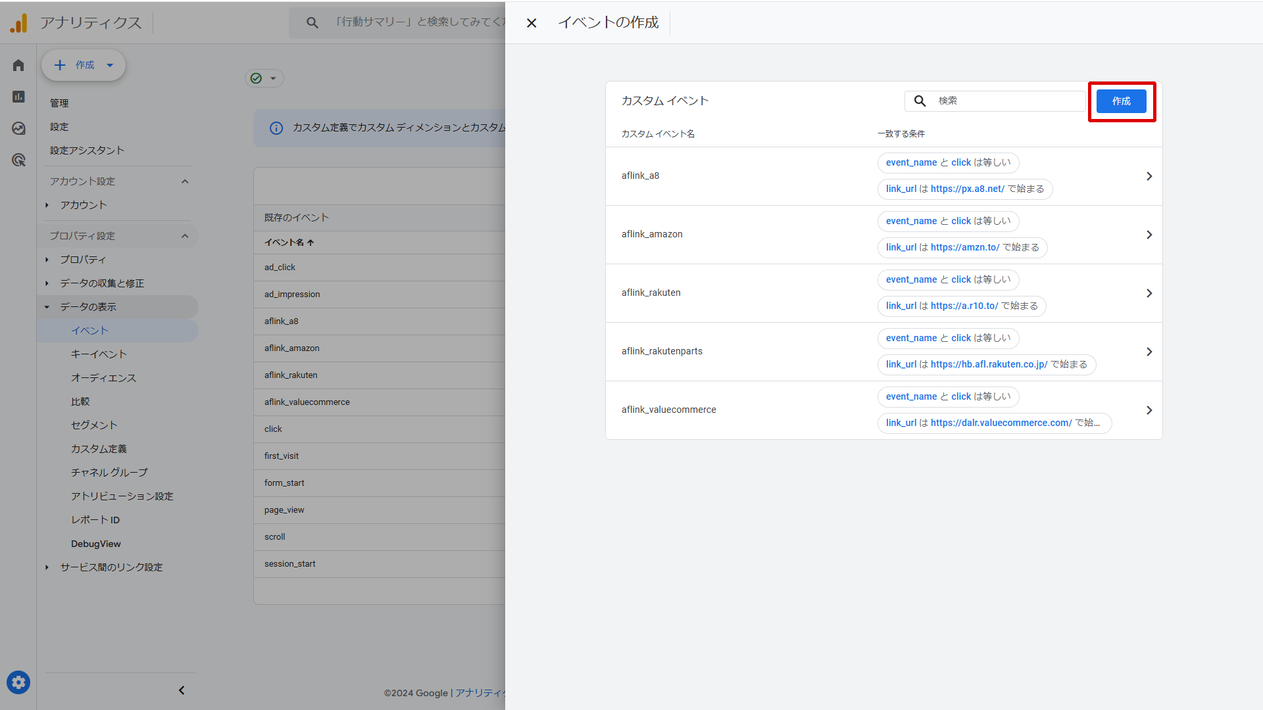This screenshot has height=710, width=1263.
Task: Open the Reports bar chart icon
Action: click(x=18, y=97)
